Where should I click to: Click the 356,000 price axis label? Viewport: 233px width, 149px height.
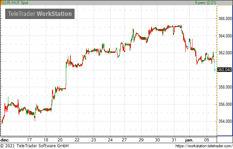pos(225,104)
